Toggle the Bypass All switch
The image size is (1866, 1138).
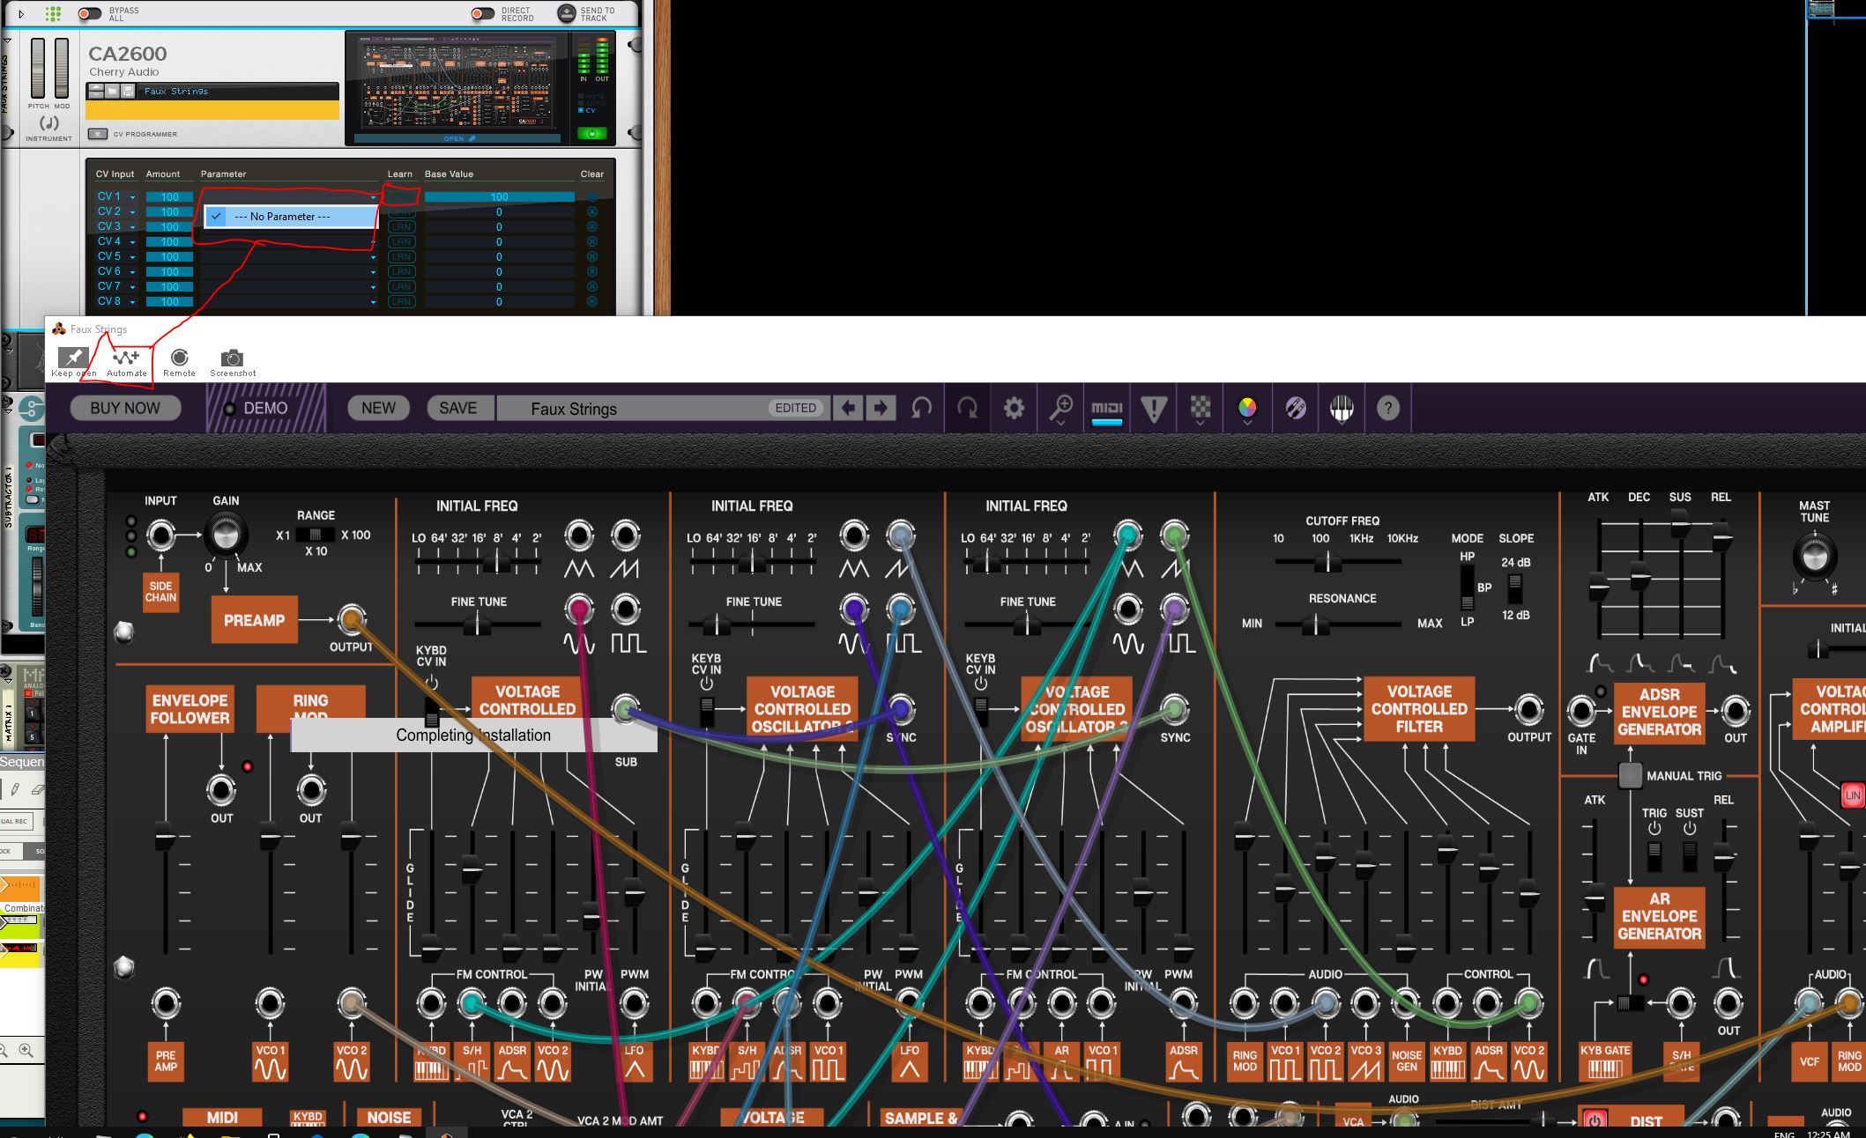pos(90,13)
